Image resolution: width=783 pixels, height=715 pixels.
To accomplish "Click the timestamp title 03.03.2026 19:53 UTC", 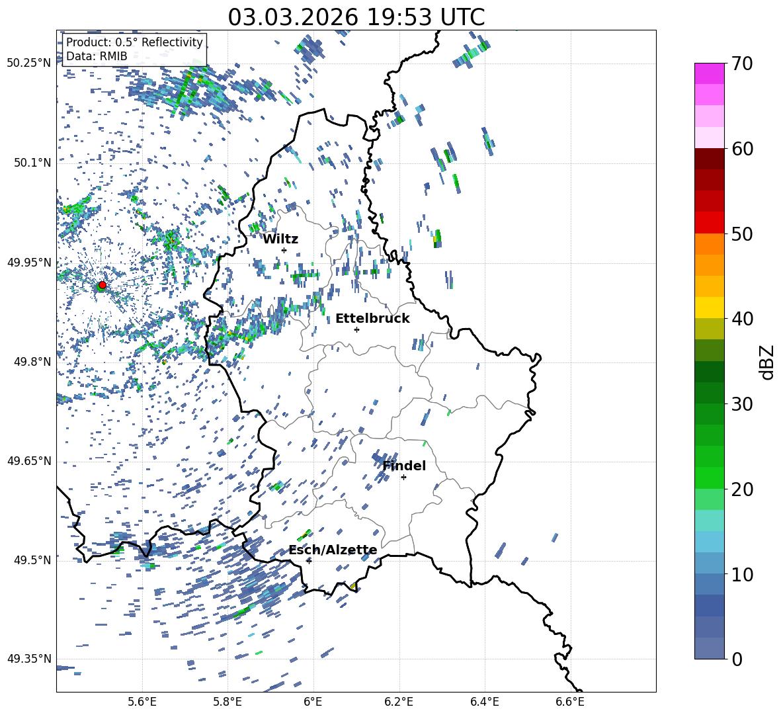I will (x=356, y=17).
